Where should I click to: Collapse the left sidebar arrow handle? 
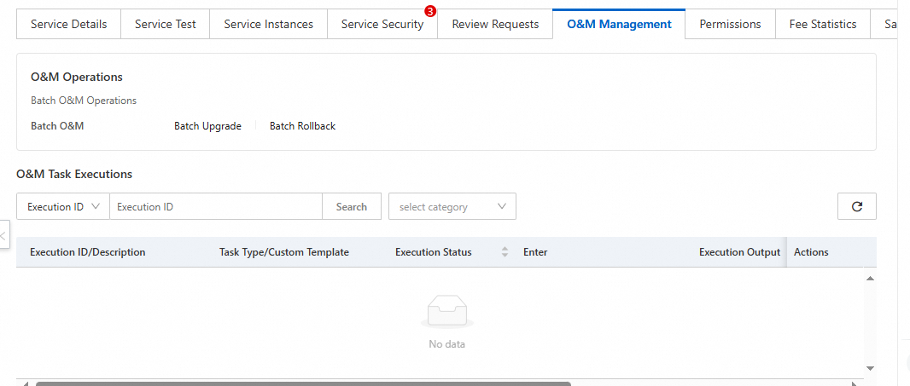coord(3,233)
